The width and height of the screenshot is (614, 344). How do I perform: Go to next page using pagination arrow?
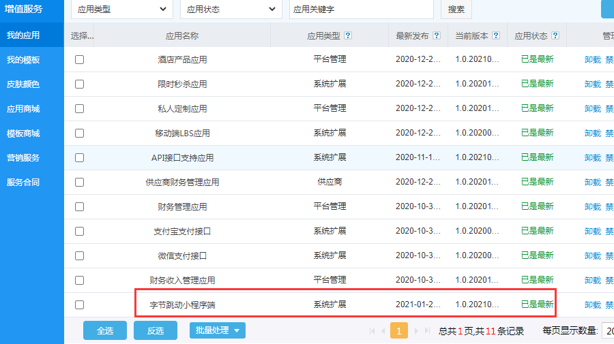(416, 331)
